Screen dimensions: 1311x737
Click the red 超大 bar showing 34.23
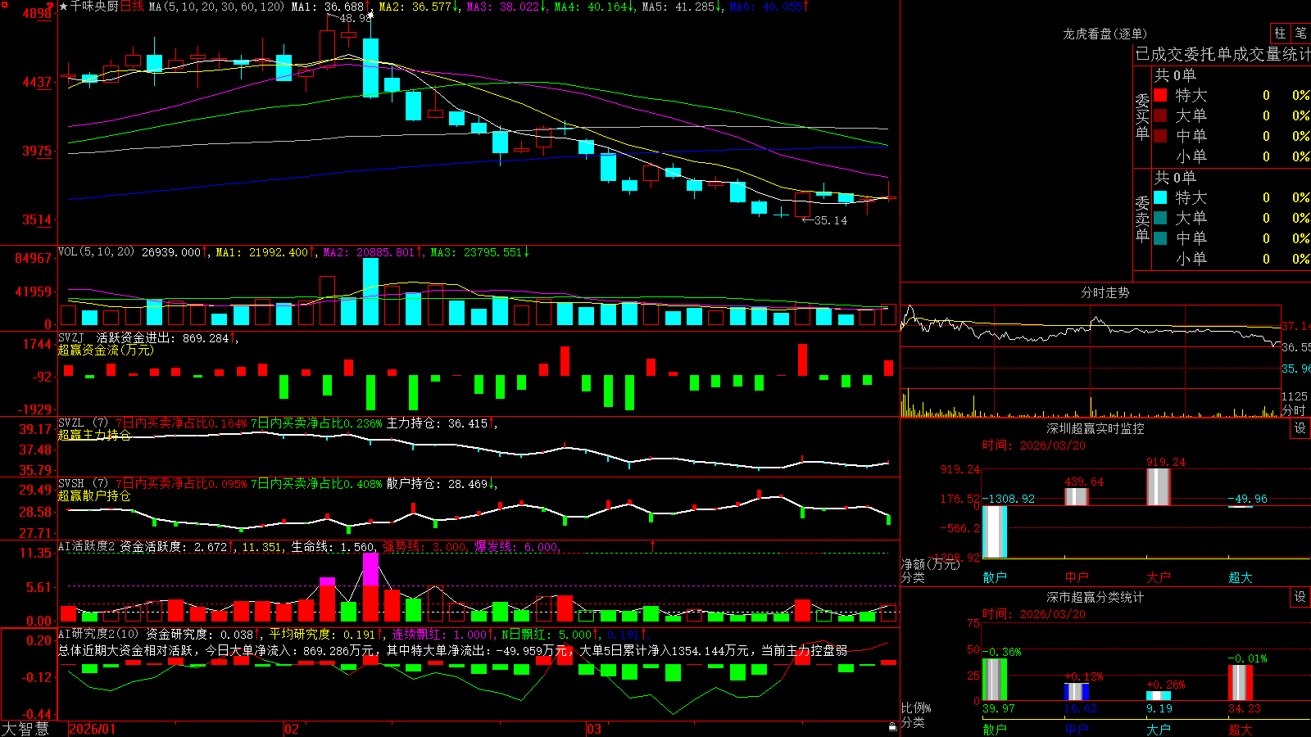click(x=1241, y=683)
